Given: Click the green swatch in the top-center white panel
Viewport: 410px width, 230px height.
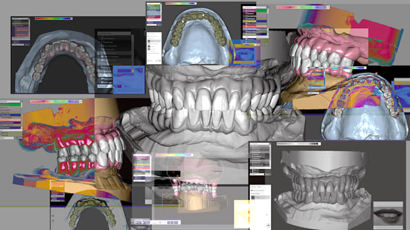Looking at the screenshot, I should tap(149, 41).
